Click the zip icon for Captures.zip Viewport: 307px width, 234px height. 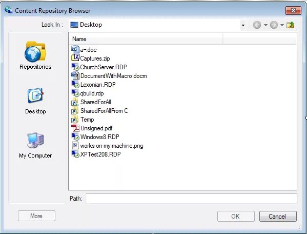click(75, 58)
